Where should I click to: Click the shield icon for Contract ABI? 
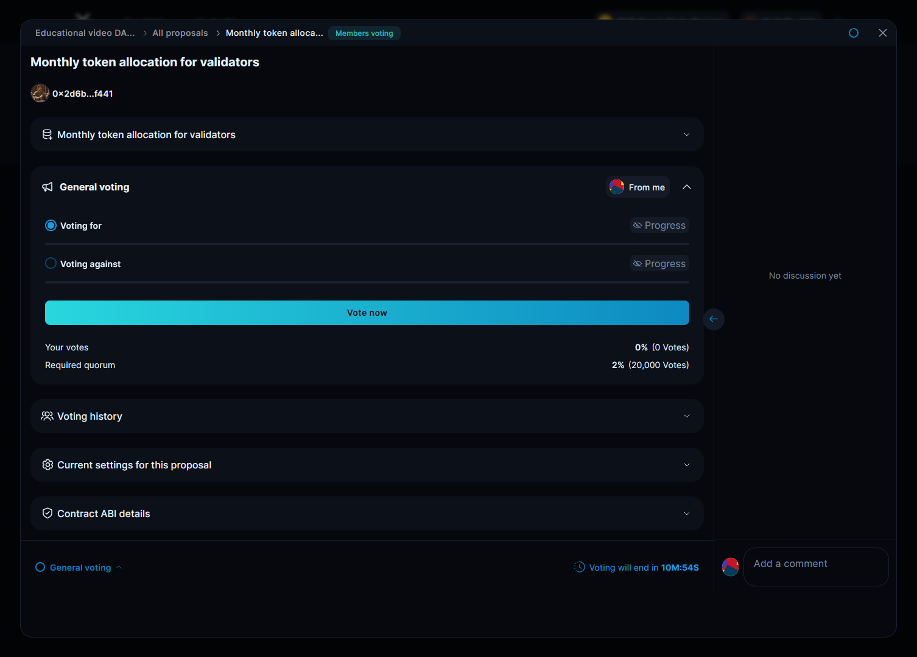click(47, 513)
